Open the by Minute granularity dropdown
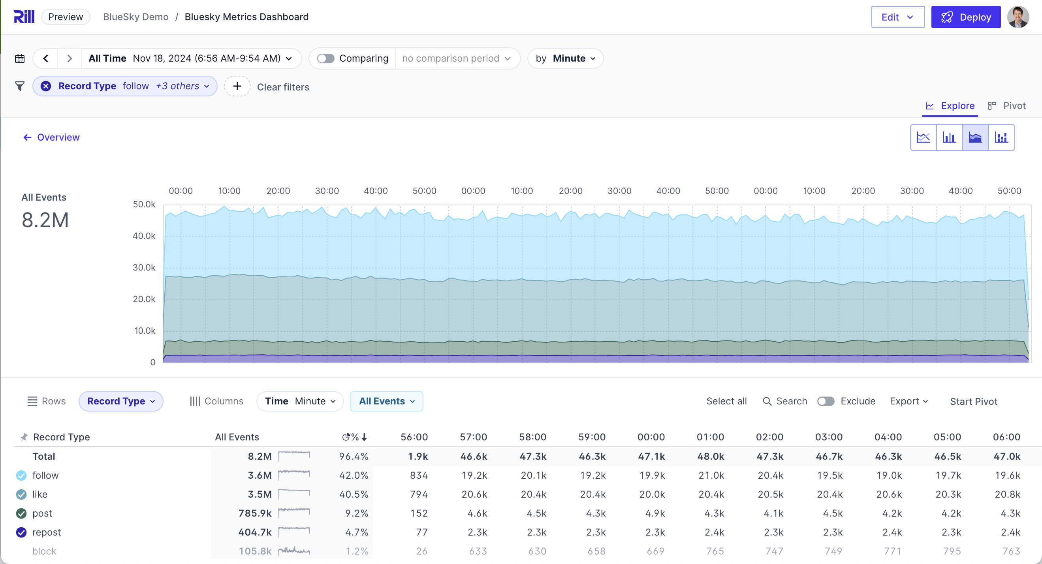 tap(565, 59)
